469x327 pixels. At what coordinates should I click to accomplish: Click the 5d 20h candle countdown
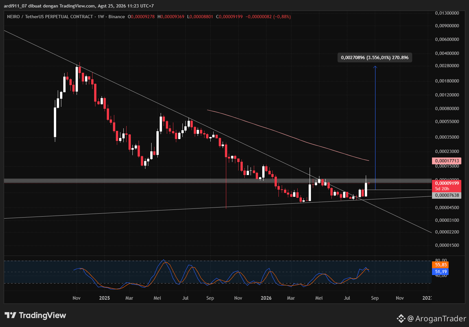click(x=442, y=189)
